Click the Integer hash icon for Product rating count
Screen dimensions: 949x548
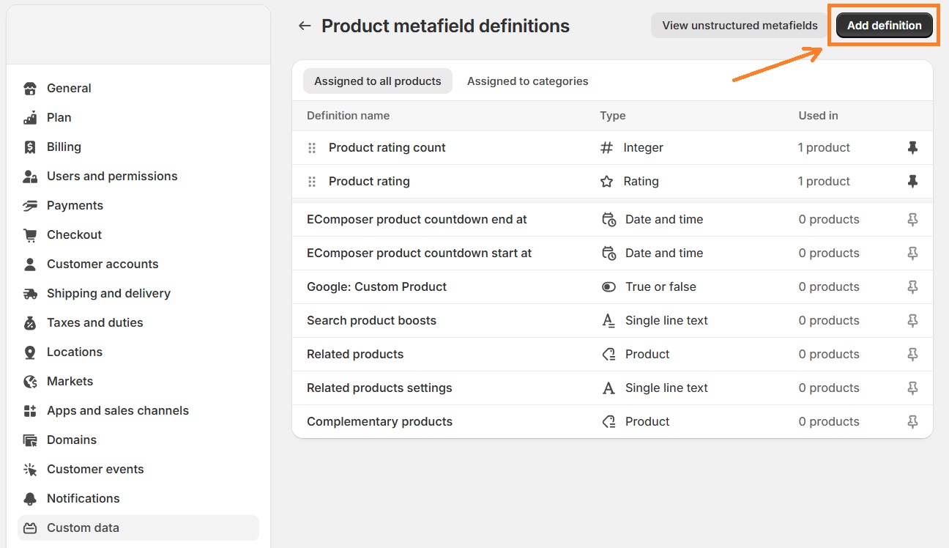click(x=606, y=147)
